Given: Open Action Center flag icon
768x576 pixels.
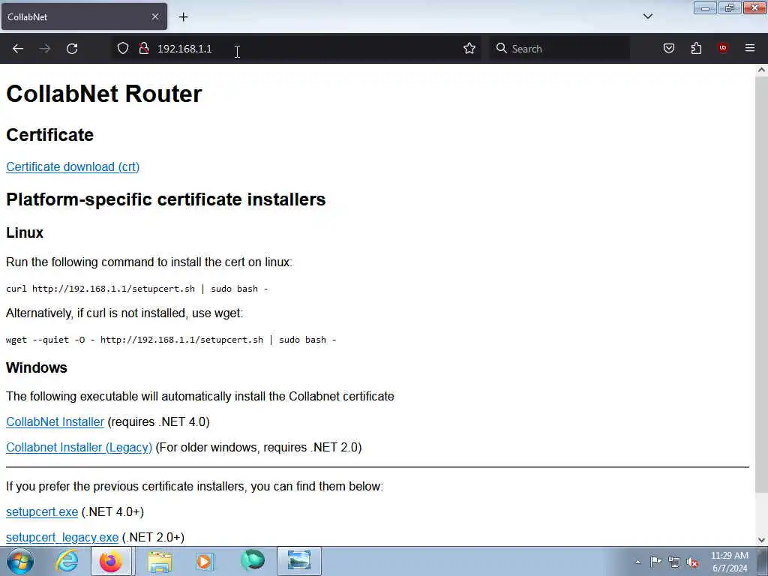Looking at the screenshot, I should click(655, 562).
